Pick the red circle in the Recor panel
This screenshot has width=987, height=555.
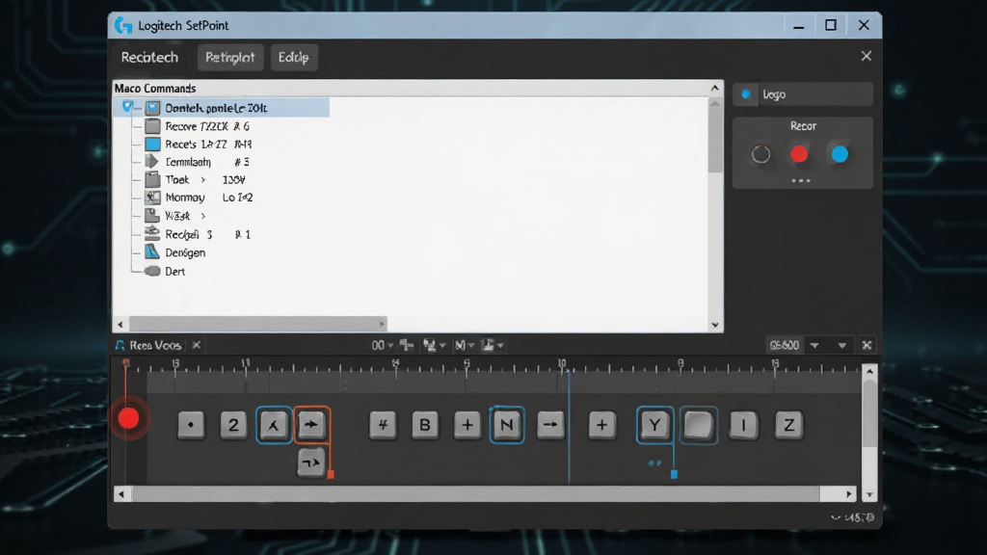pos(799,154)
